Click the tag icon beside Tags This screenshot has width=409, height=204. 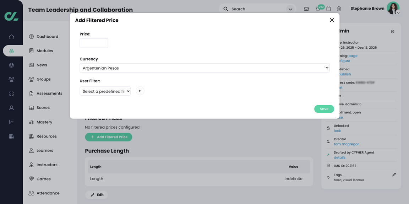click(328, 177)
